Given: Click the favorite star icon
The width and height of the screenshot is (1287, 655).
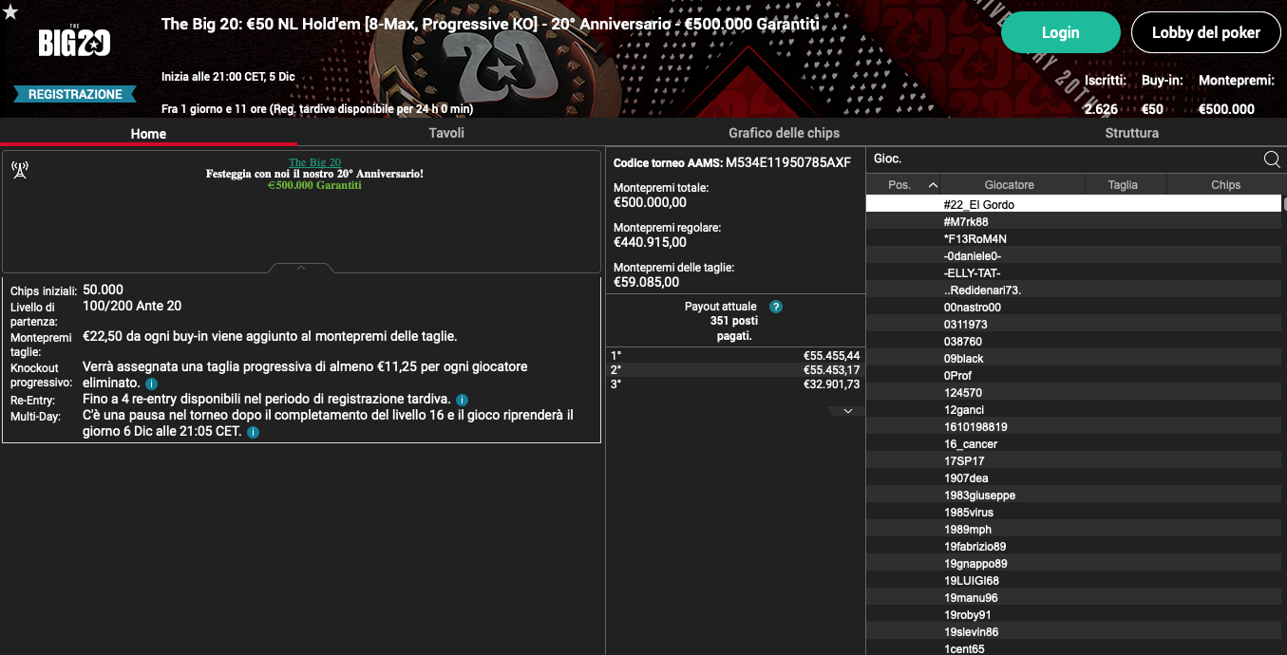Looking at the screenshot, I should tap(10, 12).
